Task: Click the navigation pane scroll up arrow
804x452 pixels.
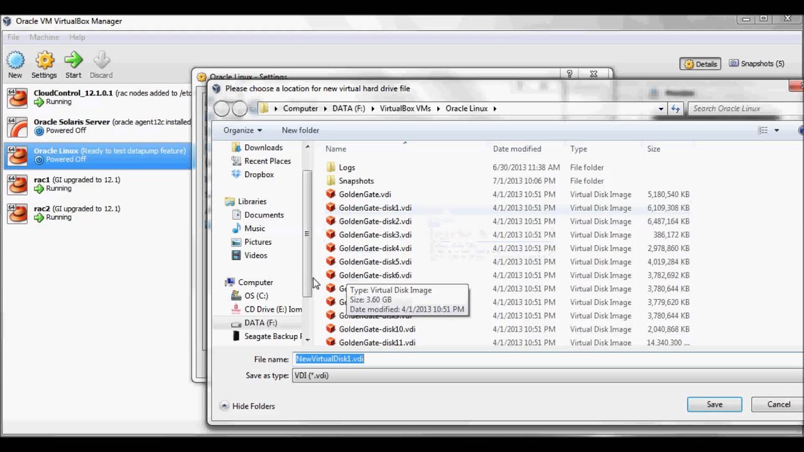Action: click(307, 147)
